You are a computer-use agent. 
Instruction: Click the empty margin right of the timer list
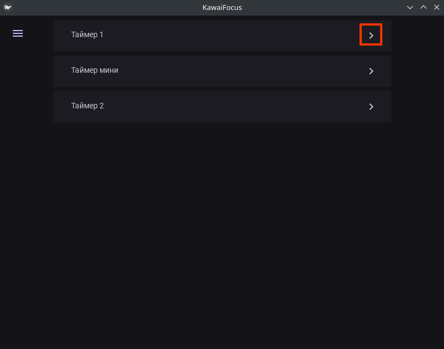point(417,167)
